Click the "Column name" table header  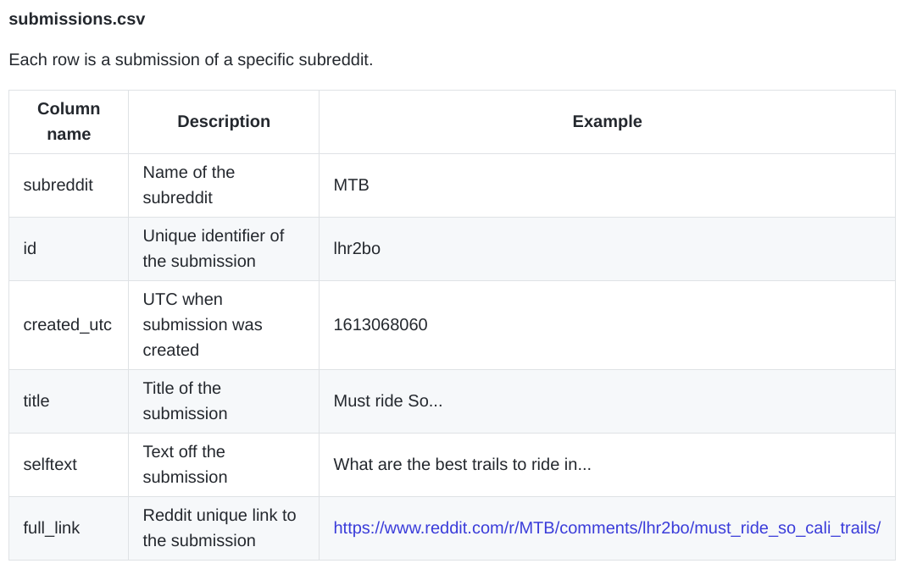click(69, 121)
